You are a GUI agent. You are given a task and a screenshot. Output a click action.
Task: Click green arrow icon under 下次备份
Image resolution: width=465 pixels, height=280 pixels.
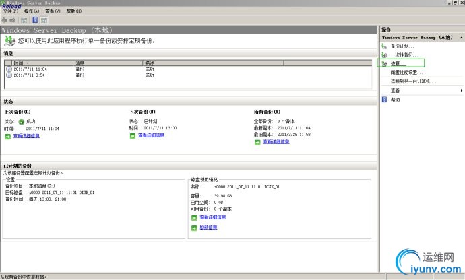133,136
